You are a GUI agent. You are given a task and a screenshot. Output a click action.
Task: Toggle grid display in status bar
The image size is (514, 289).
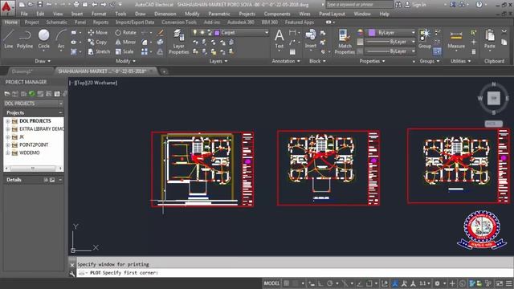pyautogui.click(x=287, y=283)
